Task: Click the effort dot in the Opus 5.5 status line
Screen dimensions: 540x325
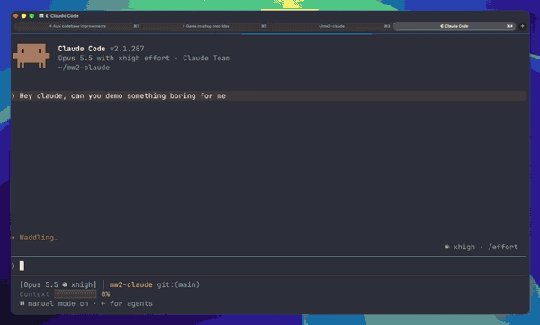Action: [x=65, y=284]
